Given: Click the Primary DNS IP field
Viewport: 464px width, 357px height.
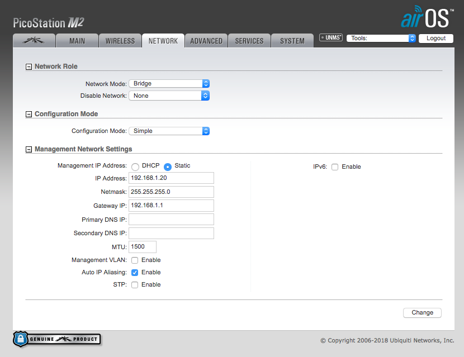Looking at the screenshot, I should tap(171, 220).
